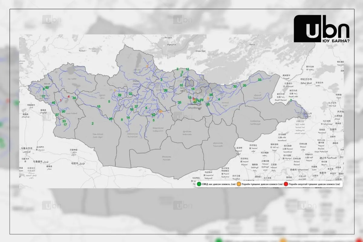Click the green marker labeled 13
363x242 pixels.
tap(188, 69)
